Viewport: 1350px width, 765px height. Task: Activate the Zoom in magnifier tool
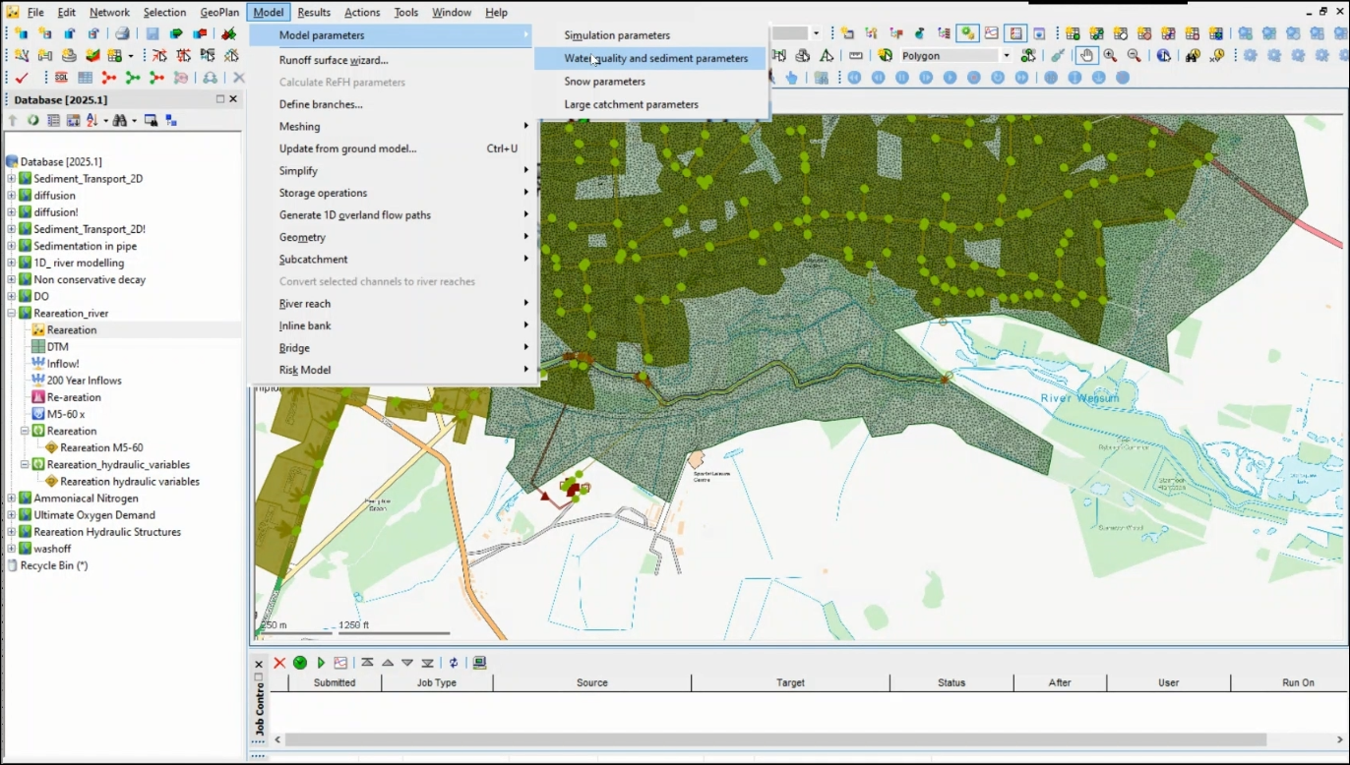(1109, 56)
